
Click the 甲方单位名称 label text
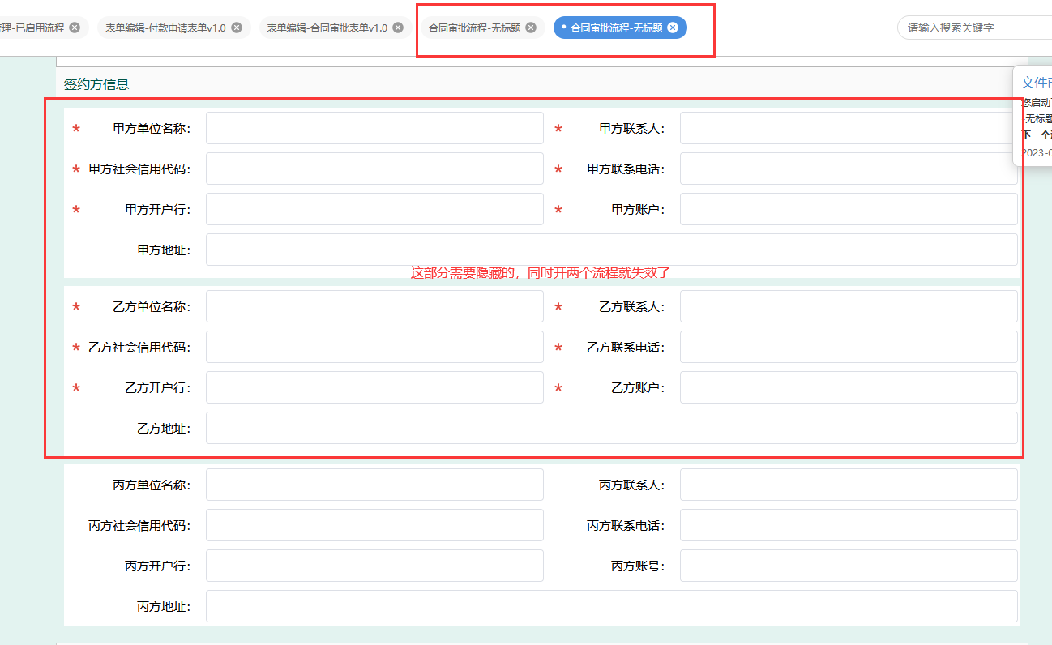[x=152, y=129]
